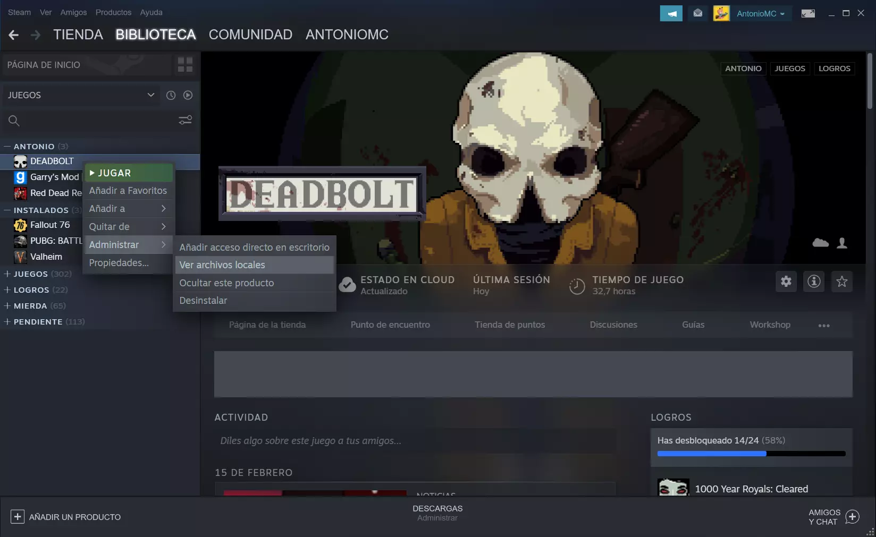Sort games by recent activity clock icon
876x537 pixels.
[171, 95]
